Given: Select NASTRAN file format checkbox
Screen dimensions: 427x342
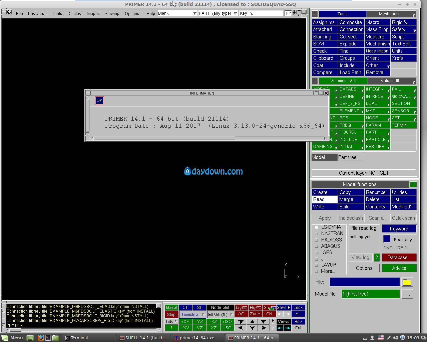Looking at the screenshot, I should pos(317,233).
